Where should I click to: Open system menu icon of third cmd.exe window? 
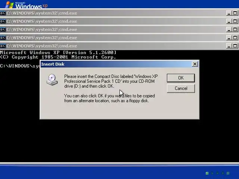point(3,30)
